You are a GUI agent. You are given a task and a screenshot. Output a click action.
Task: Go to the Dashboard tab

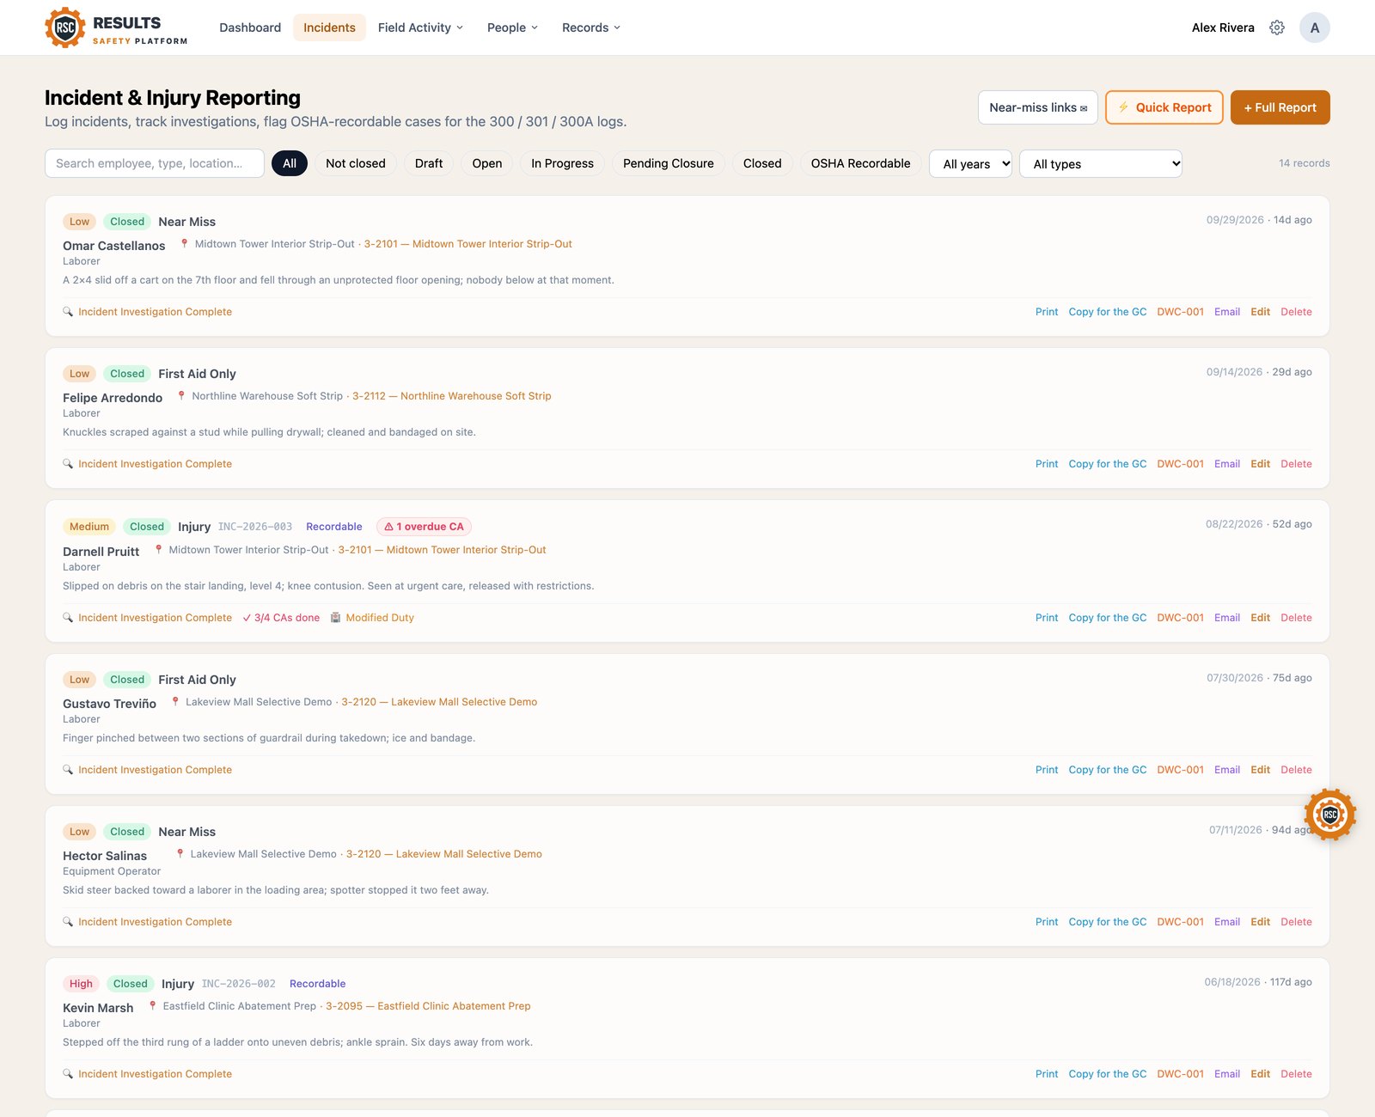250,27
